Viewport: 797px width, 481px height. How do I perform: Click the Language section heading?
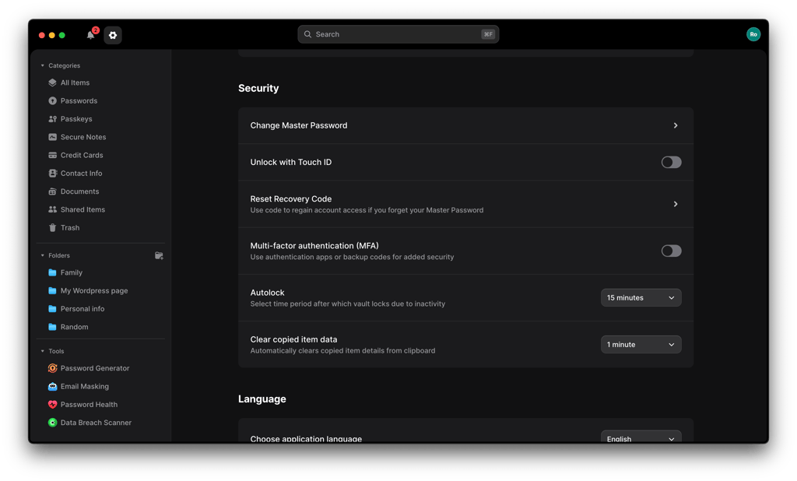(x=262, y=399)
